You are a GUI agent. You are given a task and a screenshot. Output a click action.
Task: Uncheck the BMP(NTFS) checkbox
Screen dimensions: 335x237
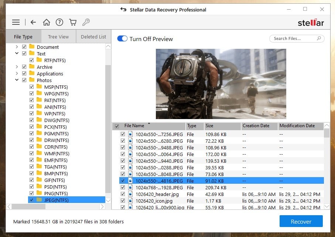pyautogui.click(x=32, y=173)
